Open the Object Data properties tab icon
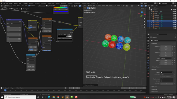177x99 pixels. [x=148, y=71]
